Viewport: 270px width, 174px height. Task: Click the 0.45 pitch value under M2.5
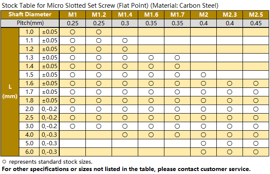[256, 23]
